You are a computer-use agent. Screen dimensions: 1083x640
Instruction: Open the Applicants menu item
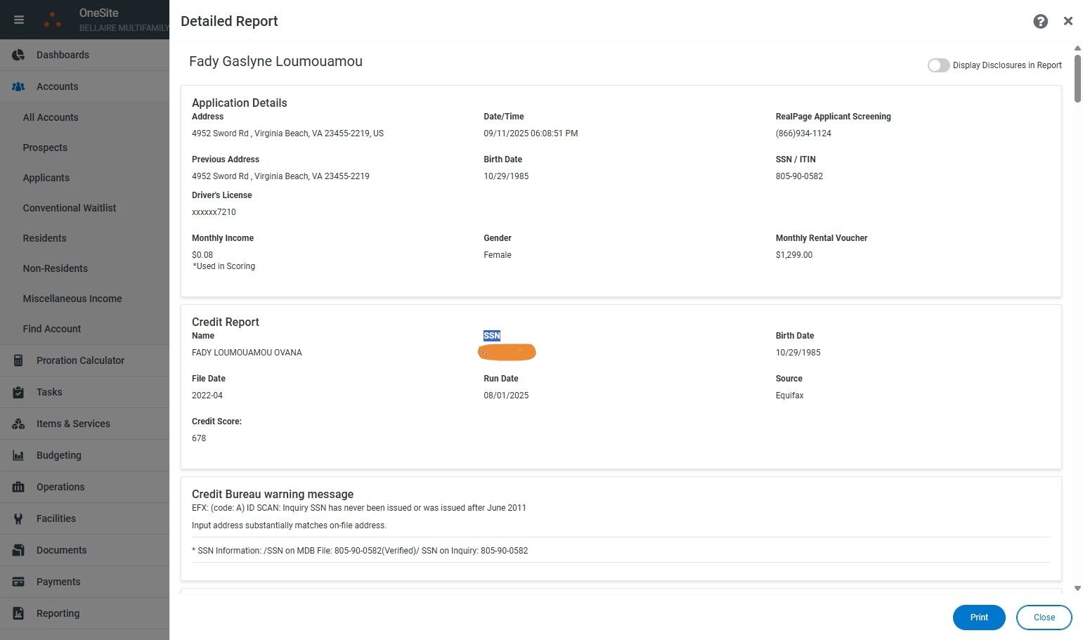(46, 178)
